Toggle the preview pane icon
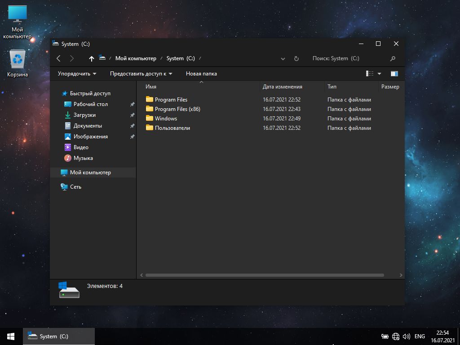The width and height of the screenshot is (460, 345). [394, 74]
